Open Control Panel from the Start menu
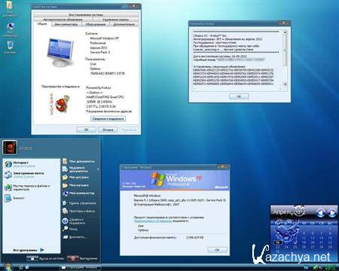 80,203
